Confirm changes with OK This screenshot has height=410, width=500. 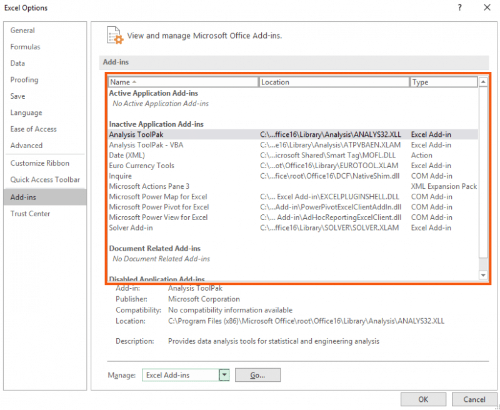pyautogui.click(x=423, y=399)
